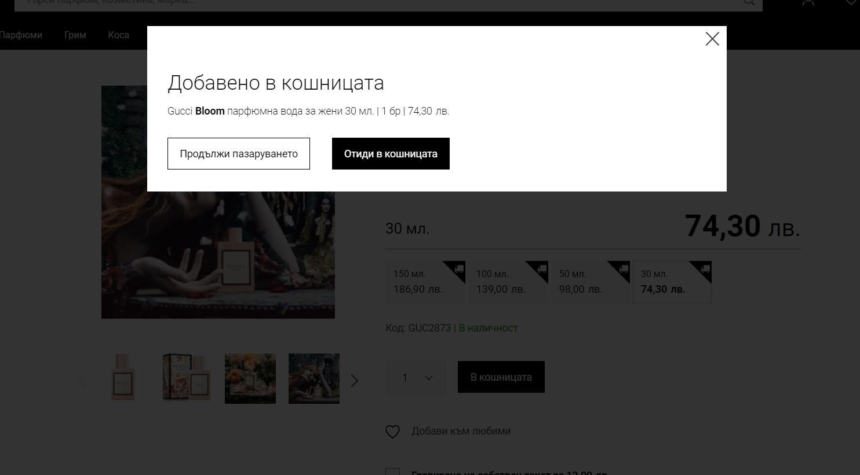Open the Грим menu
This screenshot has width=860, height=475.
pyautogui.click(x=75, y=35)
